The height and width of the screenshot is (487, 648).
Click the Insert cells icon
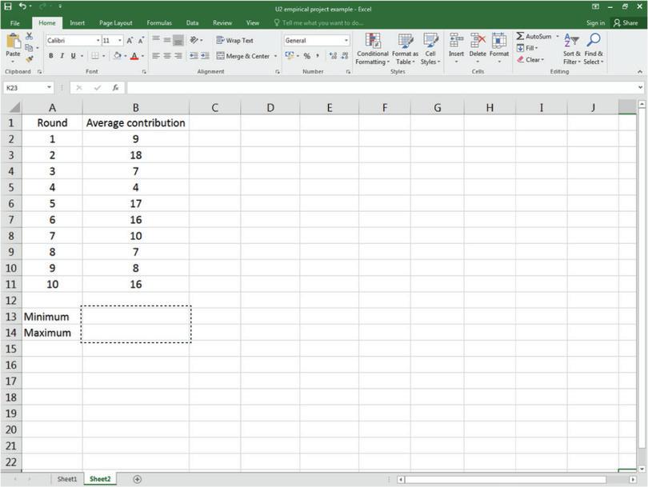coord(456,42)
